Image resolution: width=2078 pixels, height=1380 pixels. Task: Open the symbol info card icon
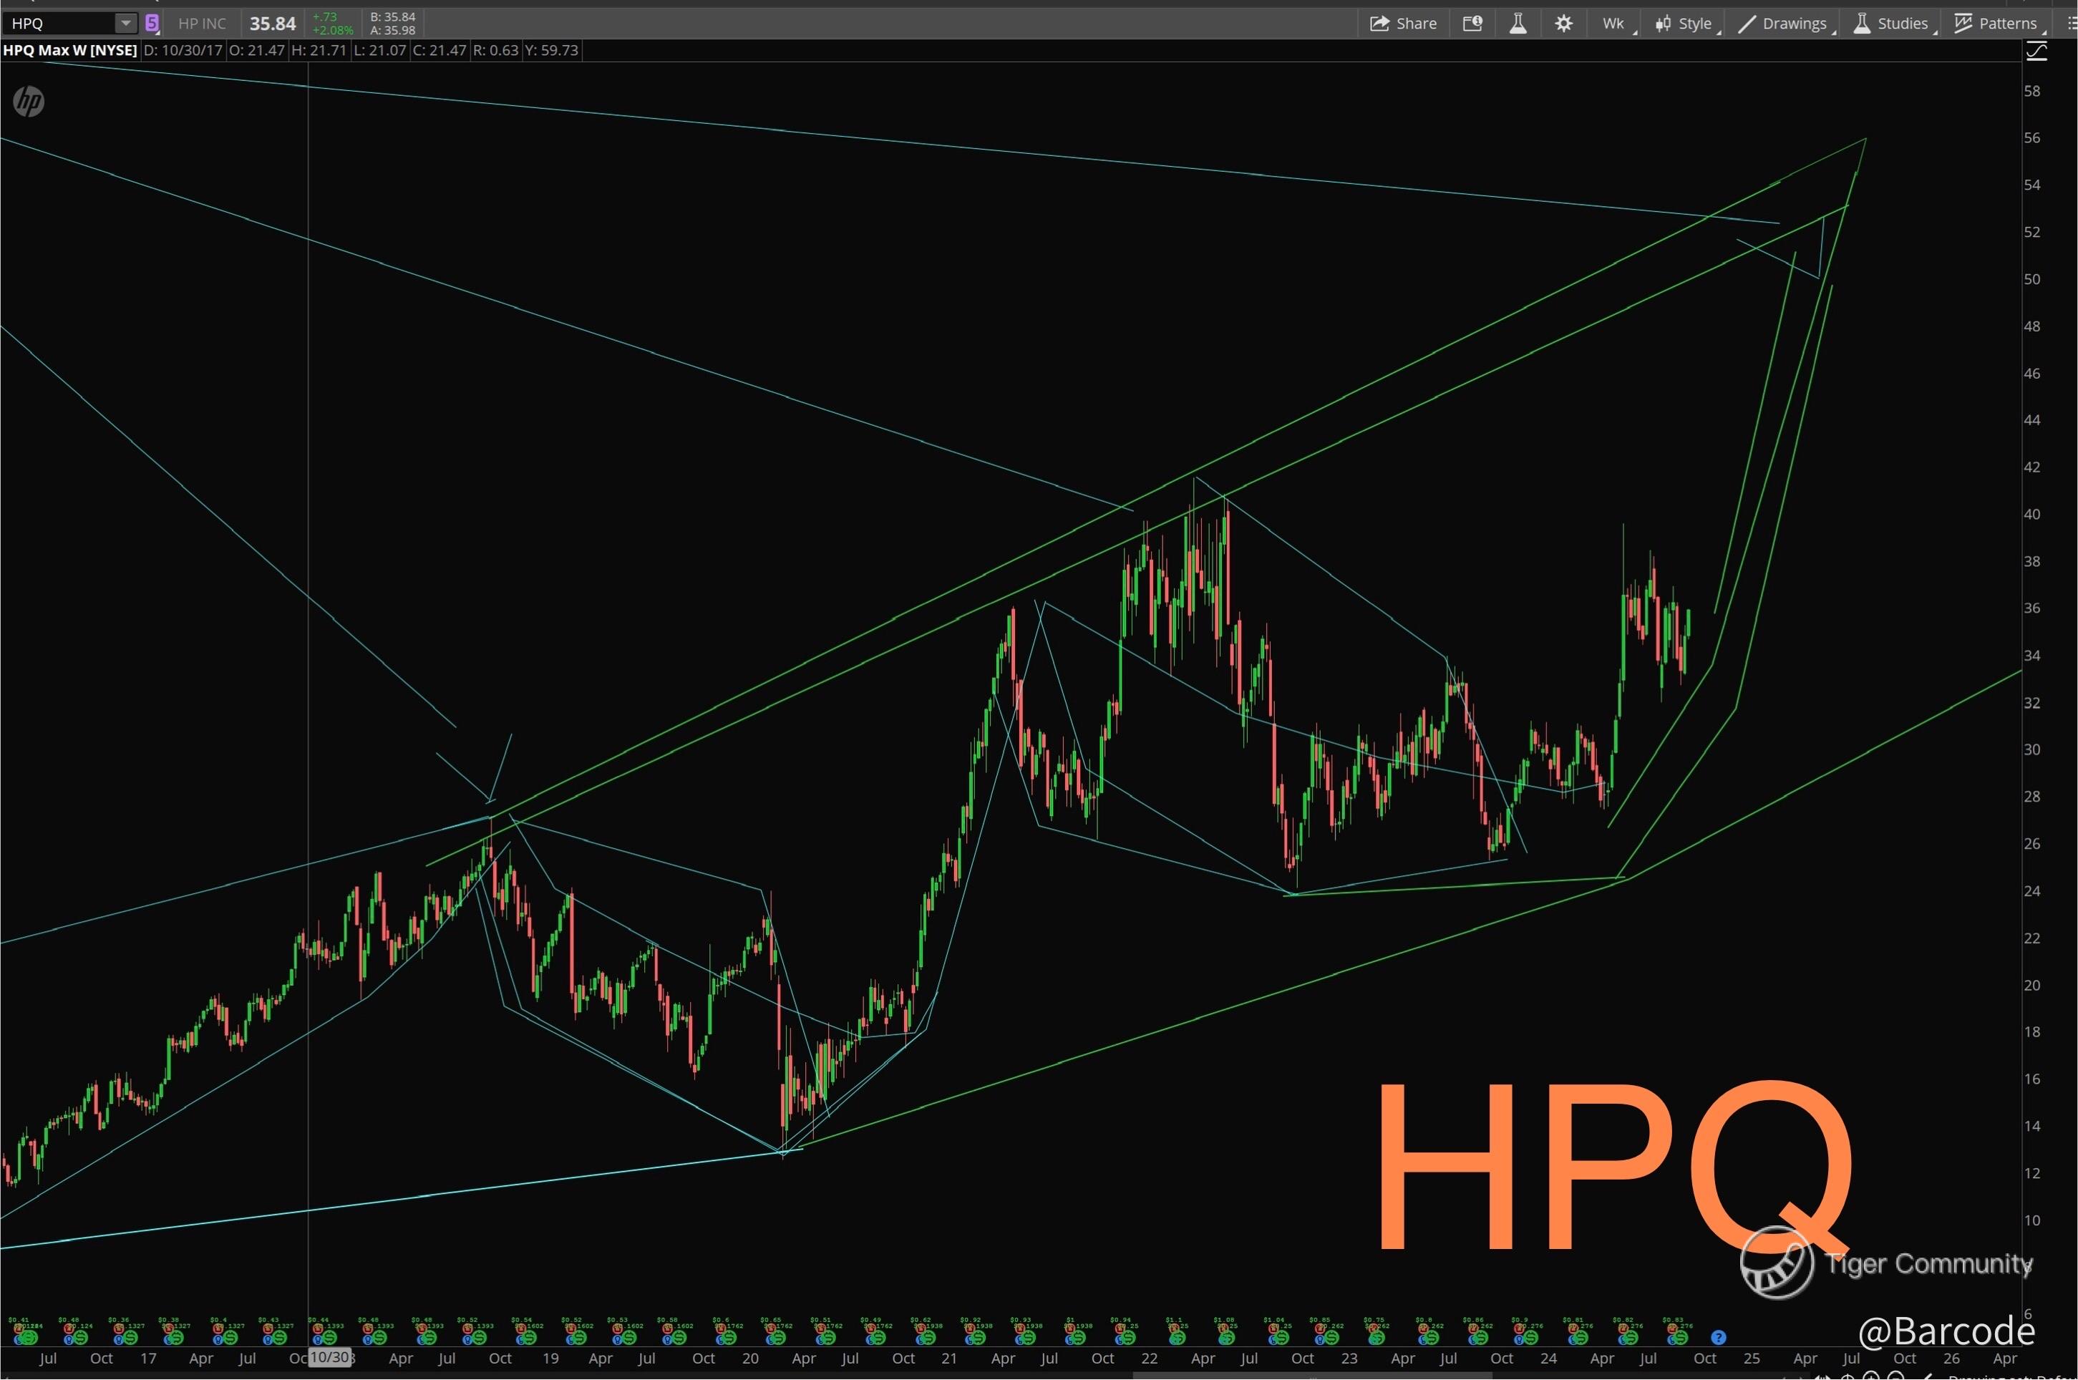coord(1472,24)
